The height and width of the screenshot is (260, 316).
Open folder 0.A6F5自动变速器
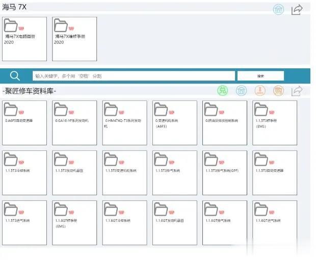(24, 123)
